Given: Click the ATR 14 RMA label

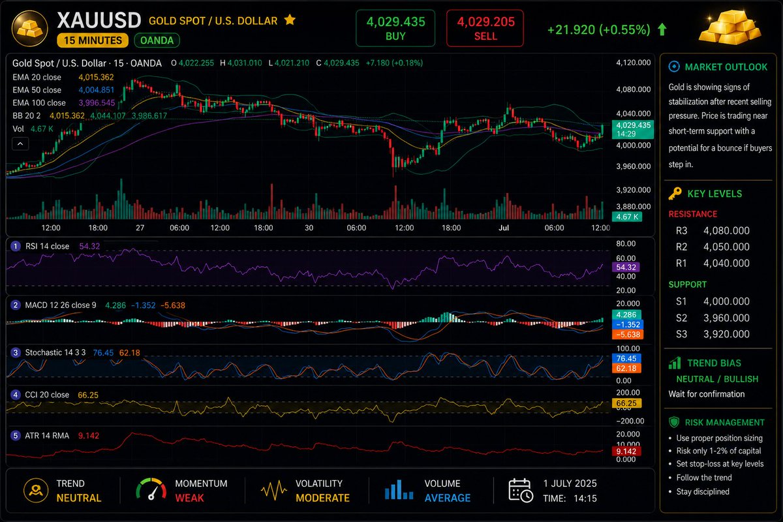Looking at the screenshot, I should pos(47,435).
